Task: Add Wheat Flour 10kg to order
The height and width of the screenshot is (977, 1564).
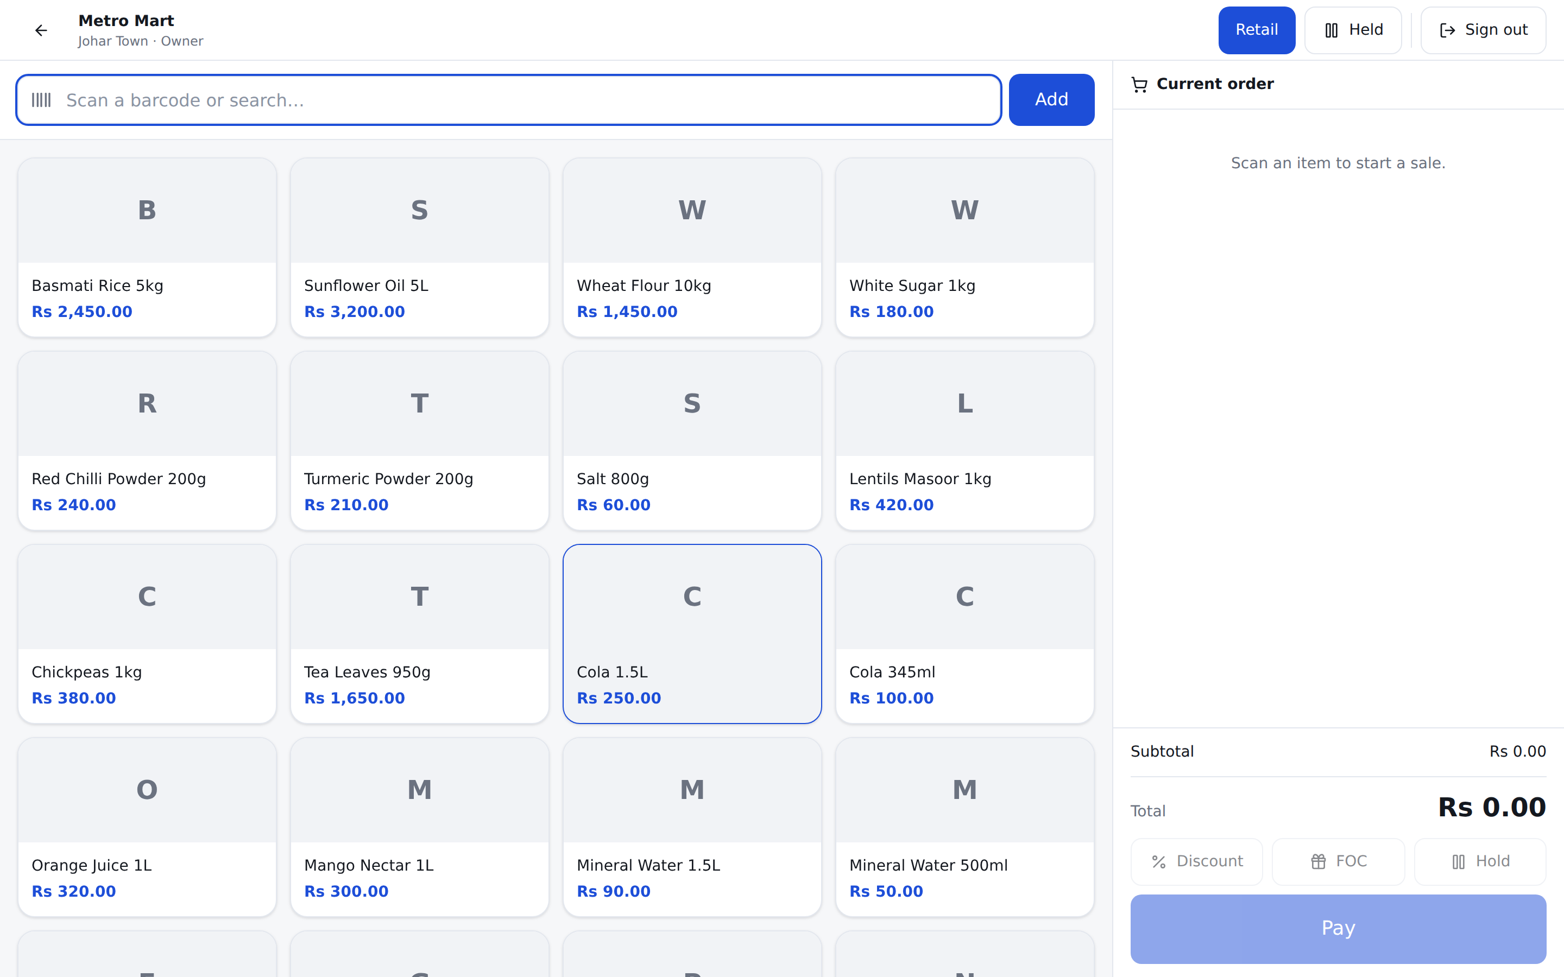Action: 692,248
